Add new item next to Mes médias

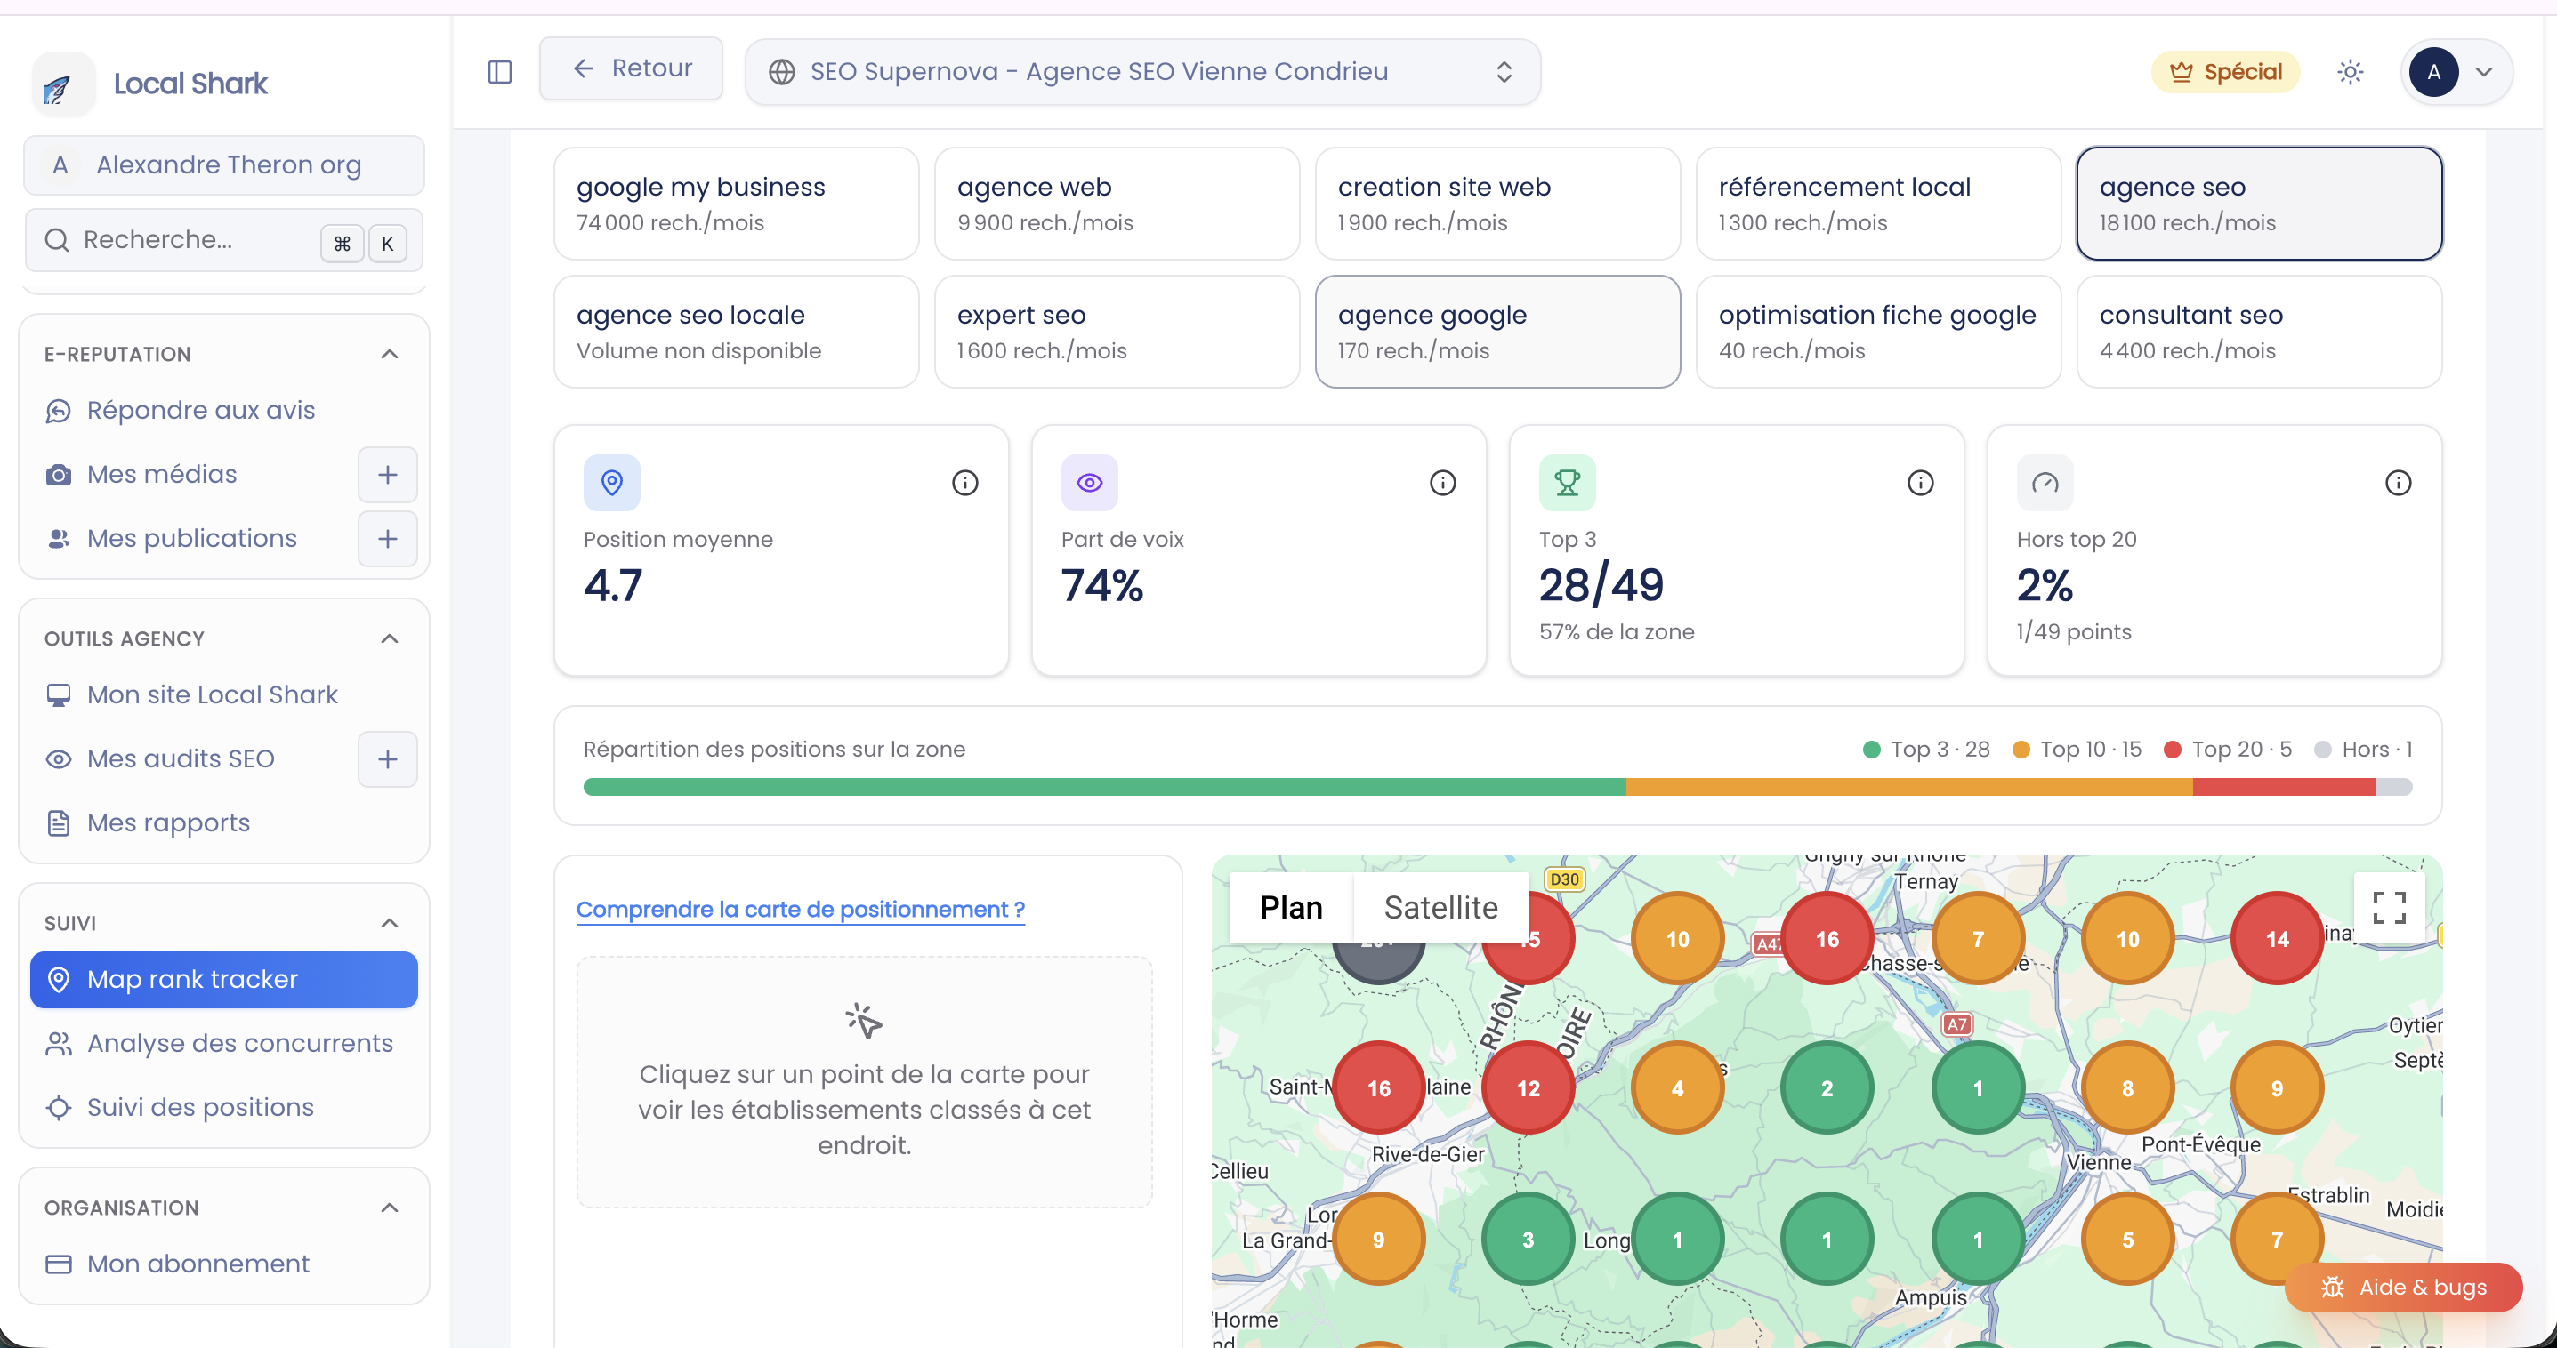pos(387,474)
